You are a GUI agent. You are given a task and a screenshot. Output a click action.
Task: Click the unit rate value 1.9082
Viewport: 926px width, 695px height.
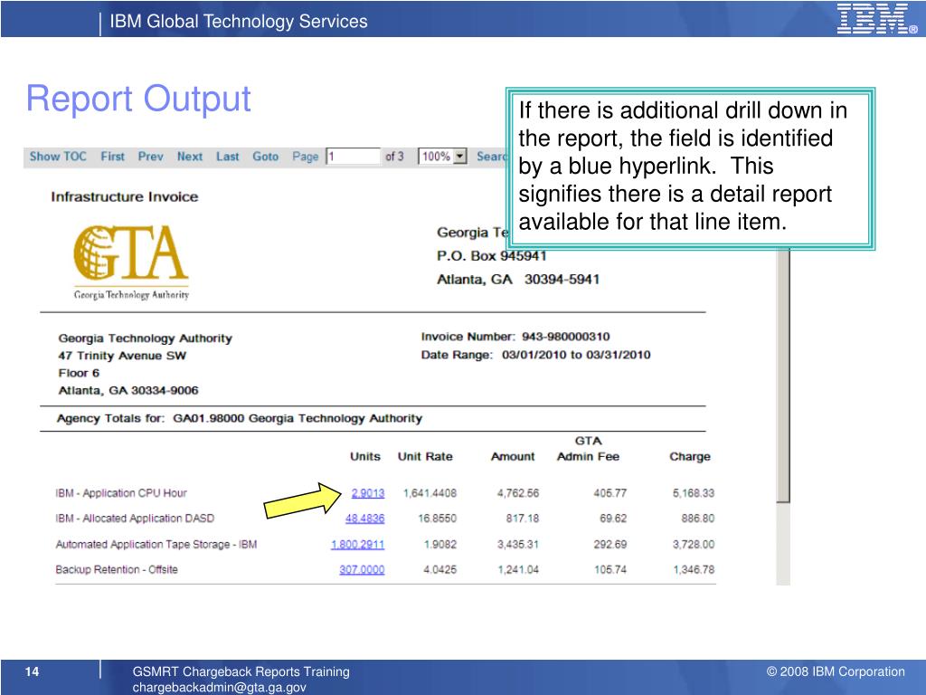click(x=440, y=544)
